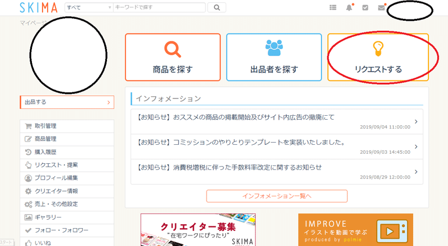Image resolution: width=448 pixels, height=246 pixels.
Task: Open 商品管理 in the sidebar
Action: click(67, 139)
